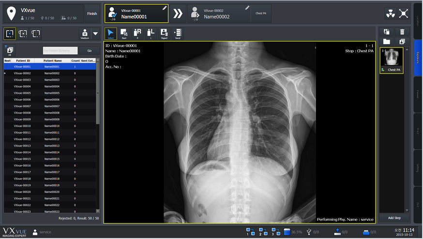Switch to the Setting side tab
Viewport: 423px width, 239px height.
418,168
